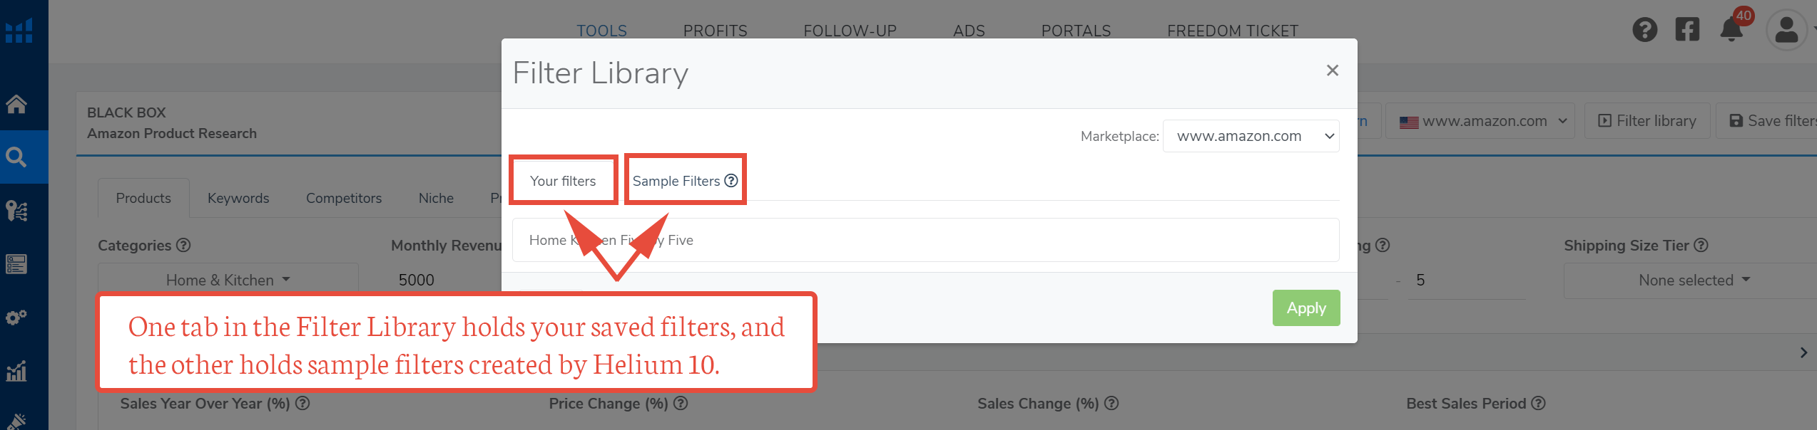The height and width of the screenshot is (430, 1817).
Task: Switch to the Your filters tab
Action: 562,181
